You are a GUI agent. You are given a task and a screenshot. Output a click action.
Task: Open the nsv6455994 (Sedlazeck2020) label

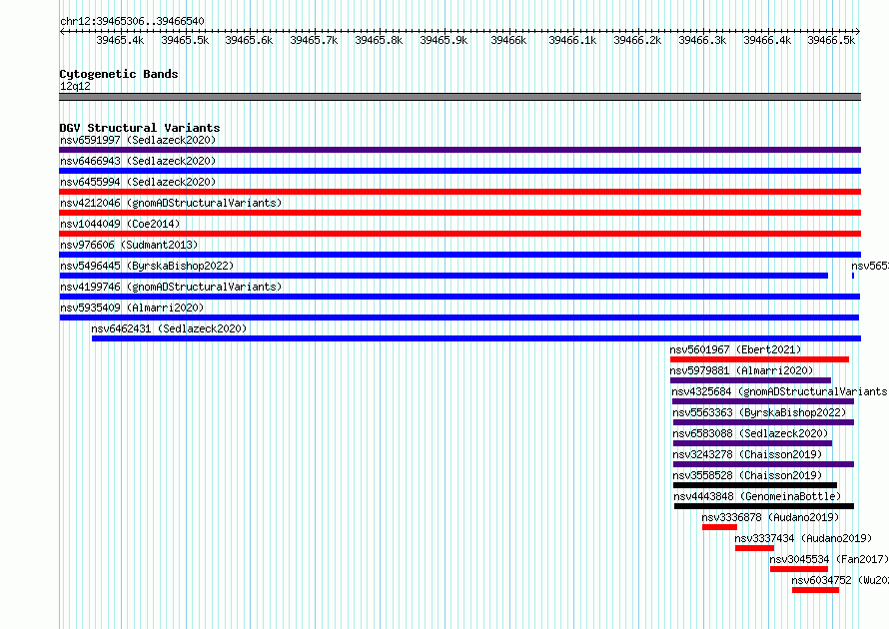click(138, 182)
